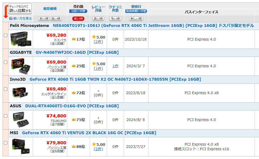Click the crown icon beside 25位
This screenshot has height=159, width=259.
(74, 66)
